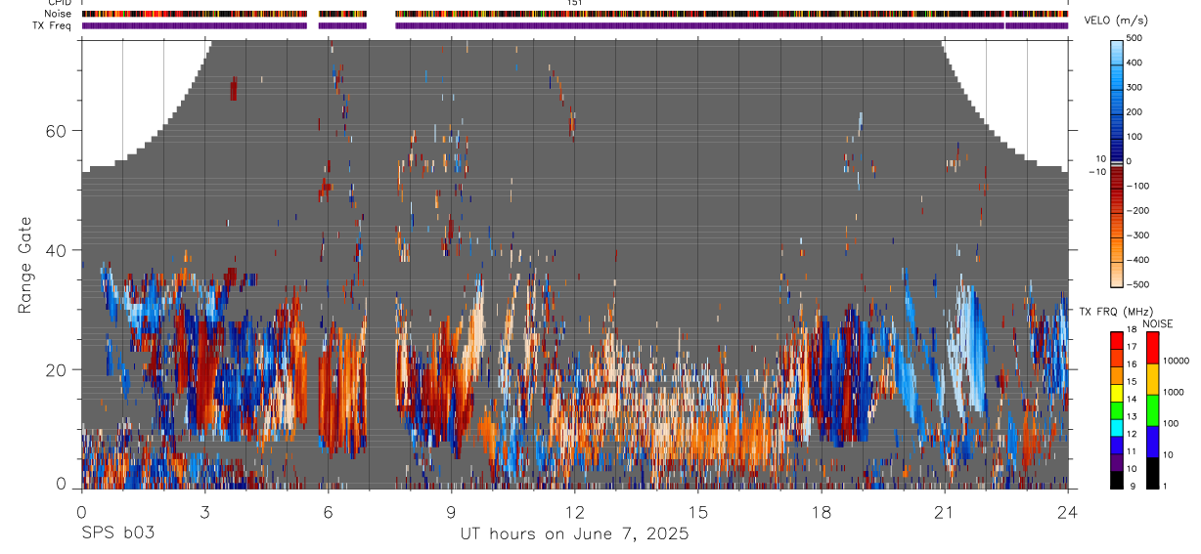Click the 13 label on TX FRQ legend
Viewport: 1201px width, 554px height.
[1132, 416]
